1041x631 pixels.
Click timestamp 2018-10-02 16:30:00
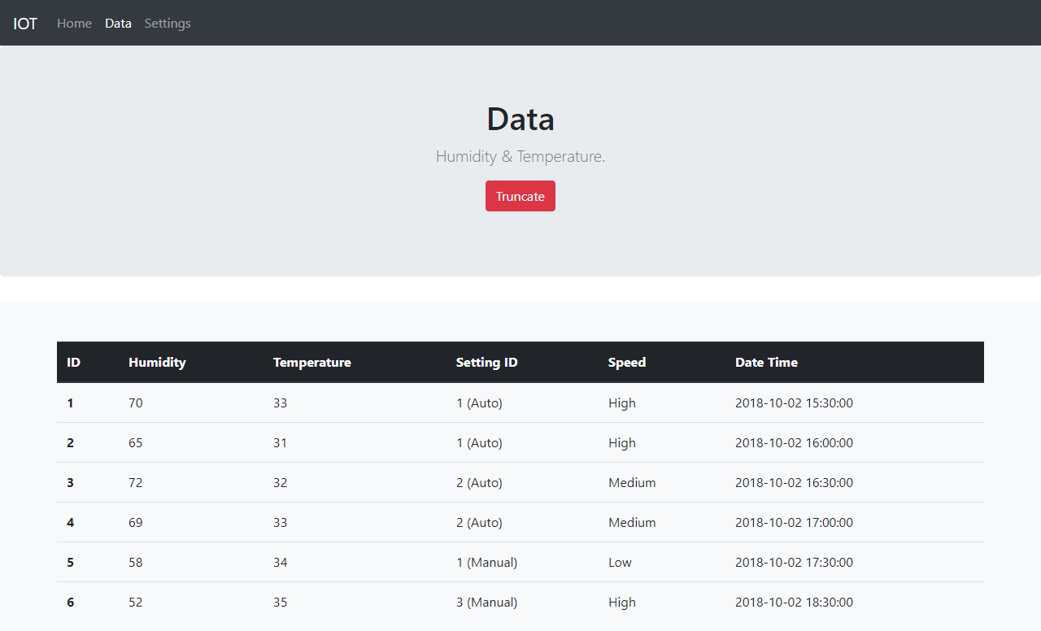[794, 482]
